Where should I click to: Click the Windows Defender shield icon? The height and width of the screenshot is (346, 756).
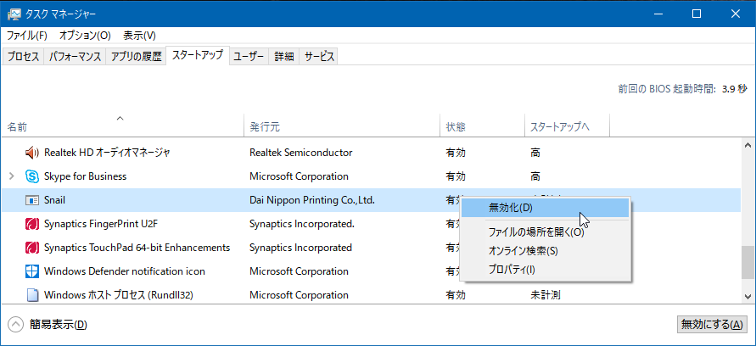pos(32,271)
